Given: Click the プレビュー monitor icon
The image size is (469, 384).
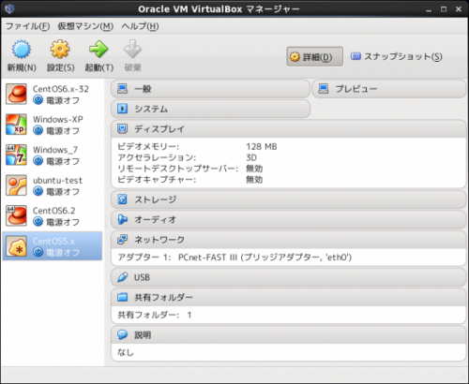Looking at the screenshot, I should coord(324,89).
